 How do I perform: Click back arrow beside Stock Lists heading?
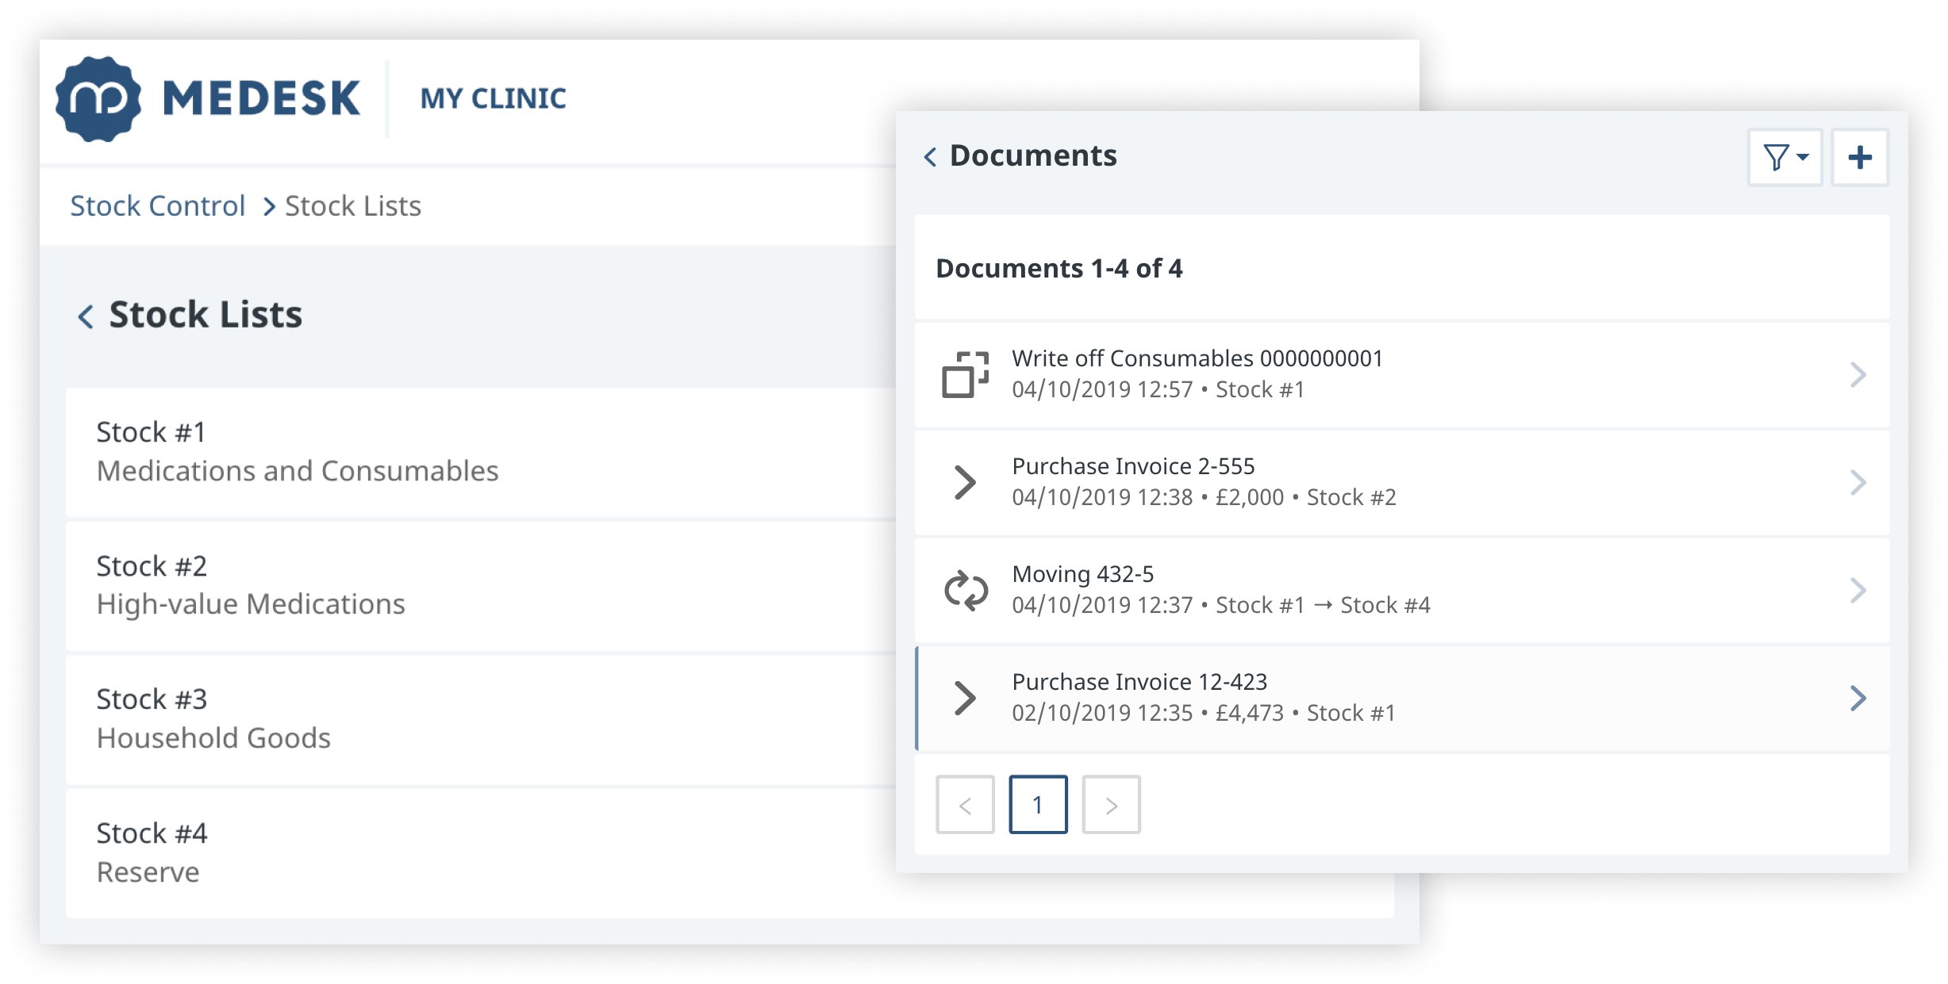click(x=86, y=316)
